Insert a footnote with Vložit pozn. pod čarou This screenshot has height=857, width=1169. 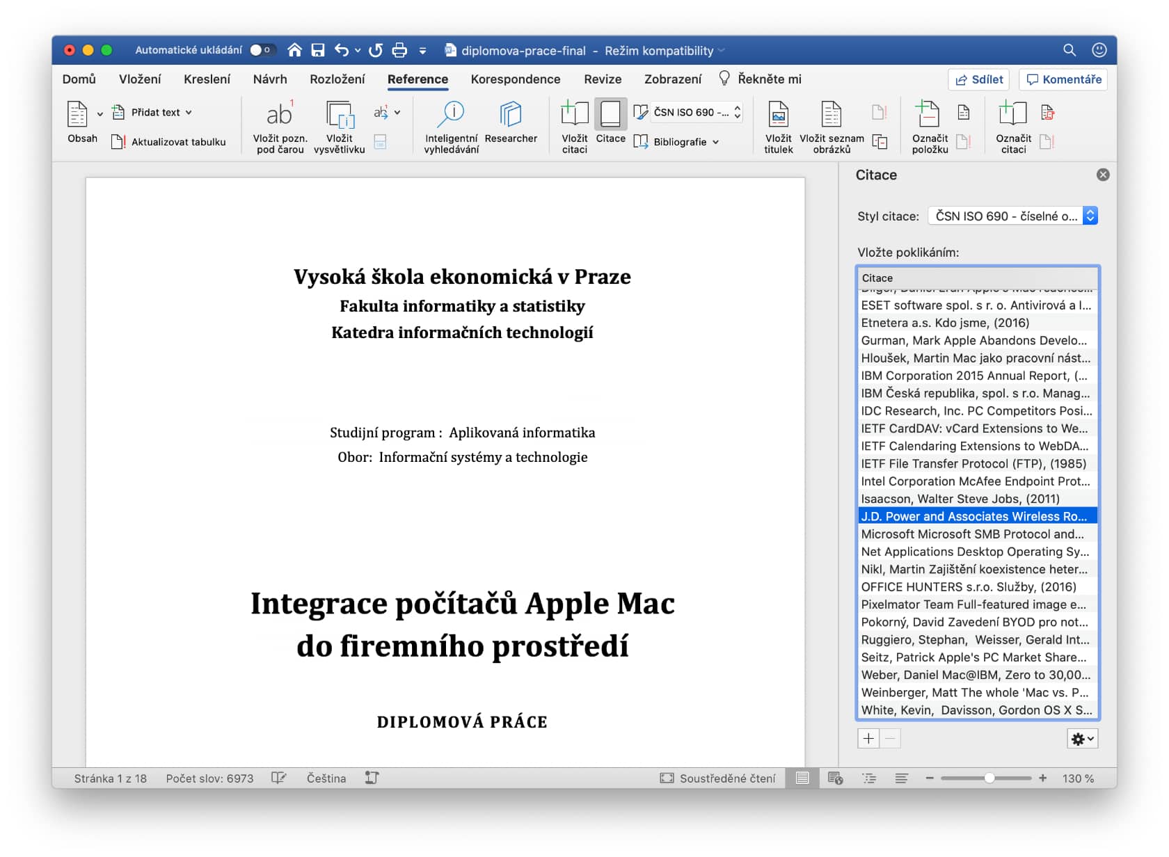280,127
